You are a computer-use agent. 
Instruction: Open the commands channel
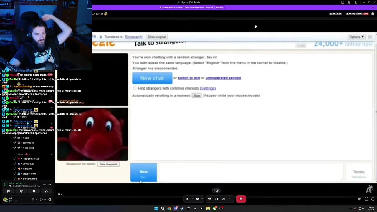point(28,143)
